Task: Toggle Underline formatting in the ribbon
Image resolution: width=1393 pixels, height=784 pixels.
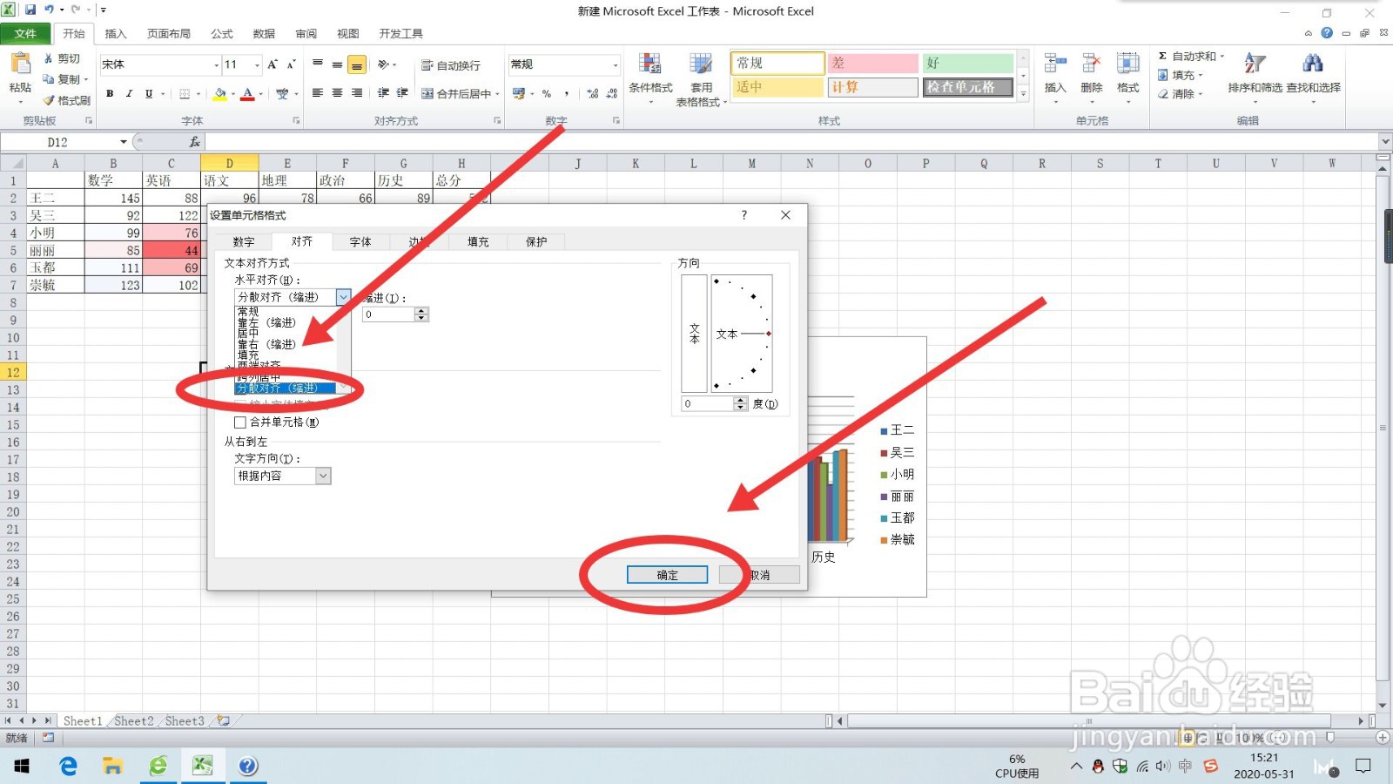Action: pos(149,93)
